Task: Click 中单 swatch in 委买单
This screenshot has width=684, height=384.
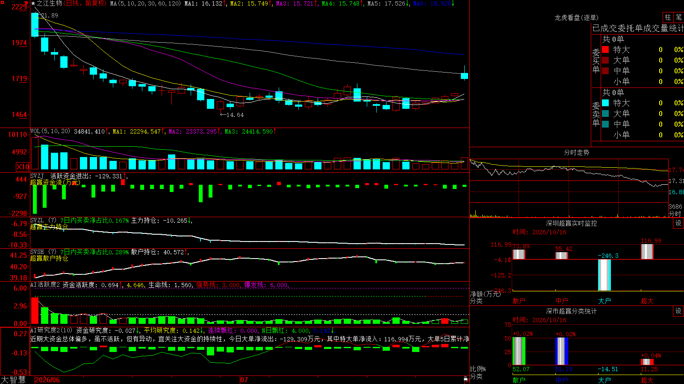Action: point(605,71)
